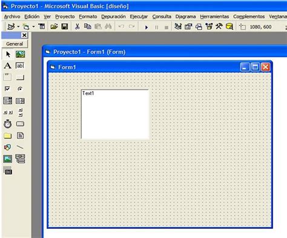Select the Frame control tool
287x238 pixels.
(x=7, y=77)
